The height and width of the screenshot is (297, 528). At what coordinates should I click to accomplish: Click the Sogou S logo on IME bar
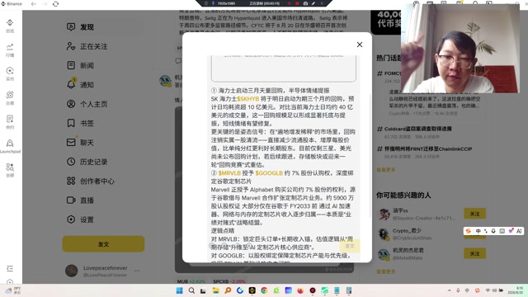tap(468, 231)
